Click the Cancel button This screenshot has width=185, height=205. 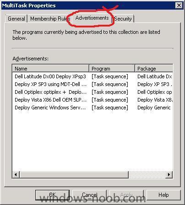tap(89, 195)
